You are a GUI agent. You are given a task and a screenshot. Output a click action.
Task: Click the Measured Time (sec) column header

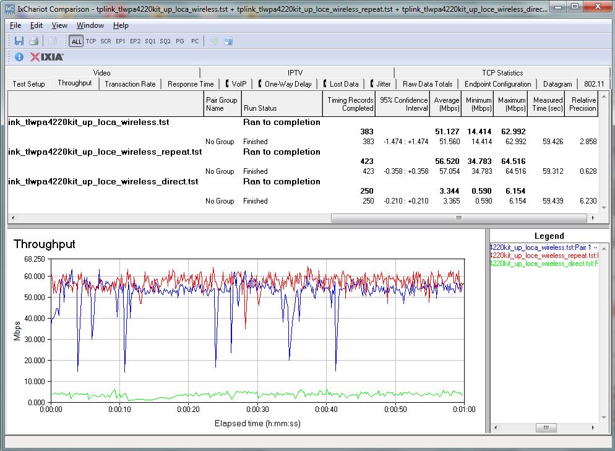tap(546, 104)
